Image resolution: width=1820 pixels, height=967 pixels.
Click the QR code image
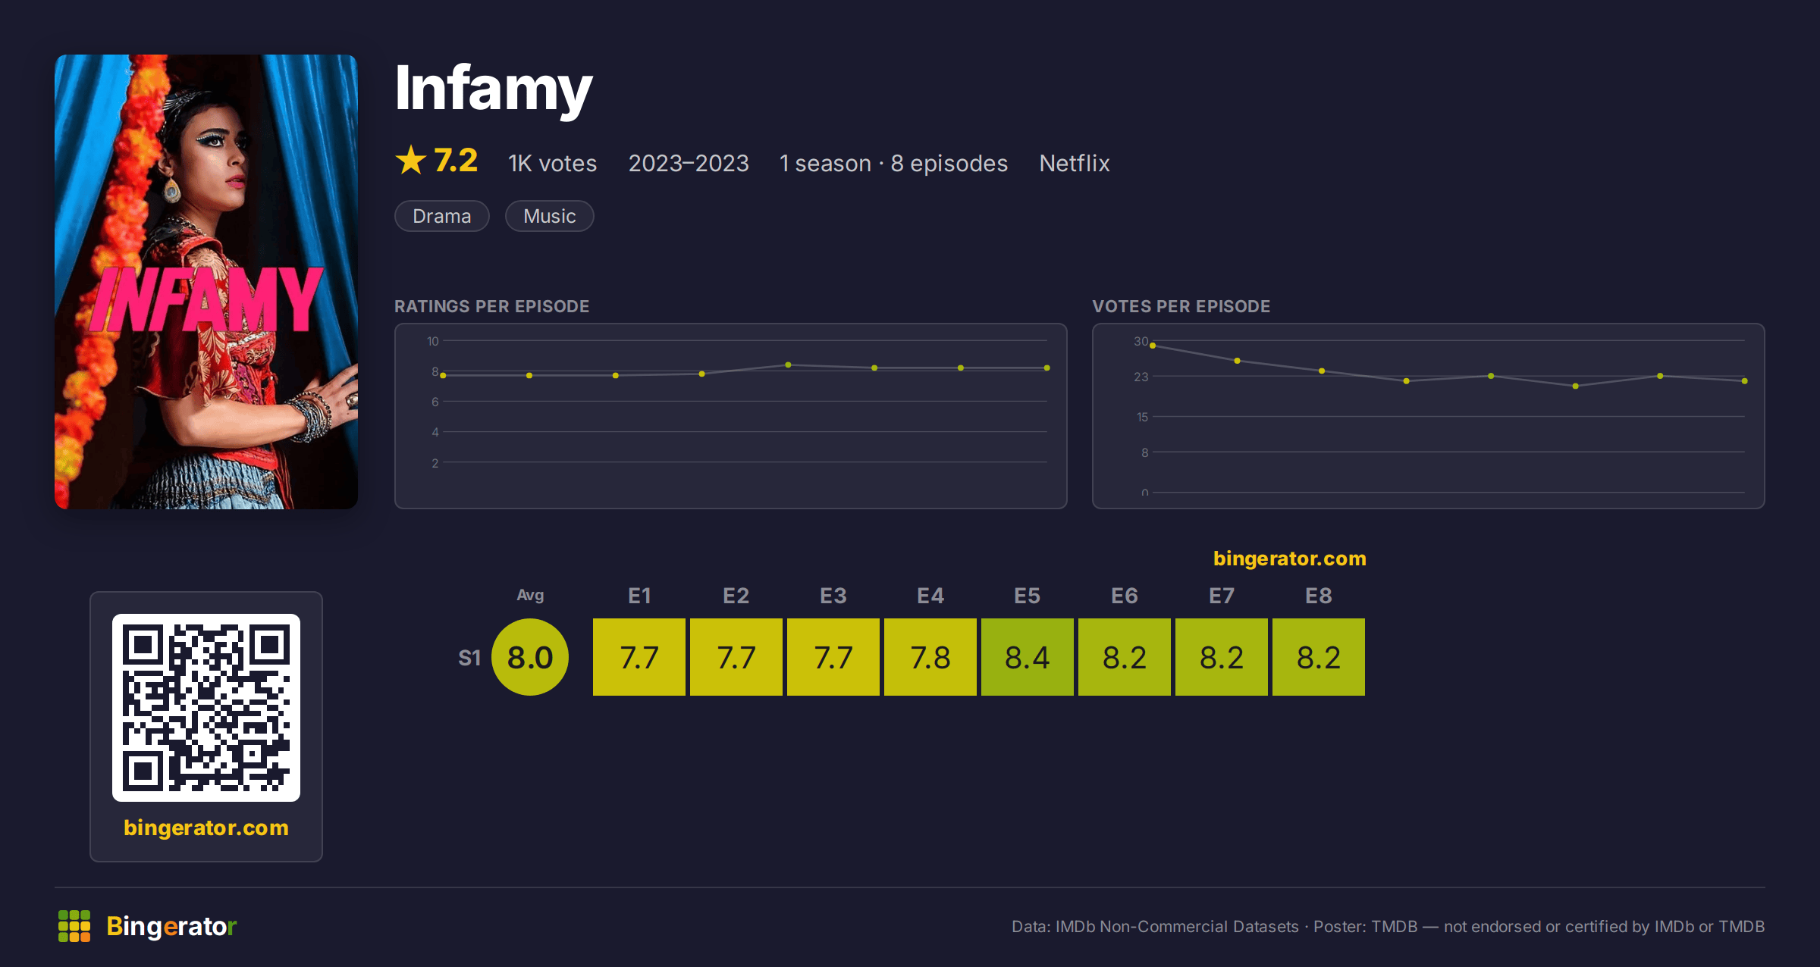coord(206,708)
